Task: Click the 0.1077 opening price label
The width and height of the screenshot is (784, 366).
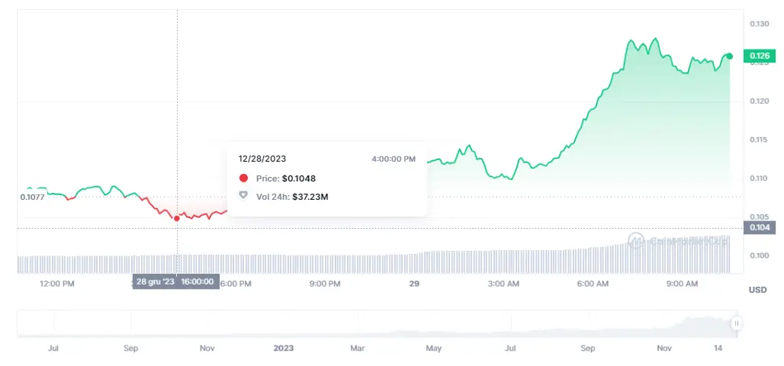Action: (32, 197)
